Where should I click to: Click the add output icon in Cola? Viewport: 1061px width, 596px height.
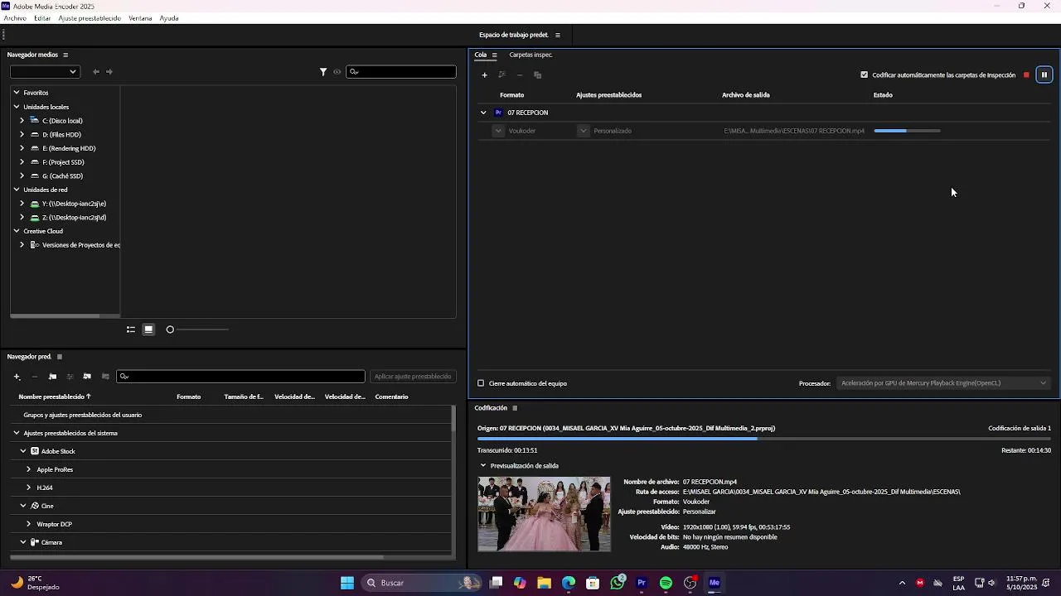click(502, 75)
